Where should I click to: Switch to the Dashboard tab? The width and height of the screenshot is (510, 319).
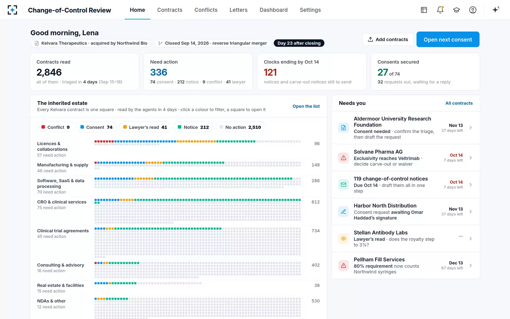[273, 10]
